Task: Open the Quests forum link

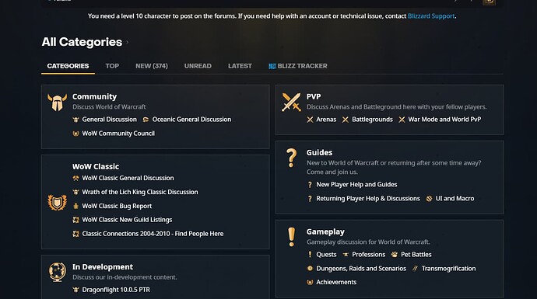Action: tap(326, 255)
